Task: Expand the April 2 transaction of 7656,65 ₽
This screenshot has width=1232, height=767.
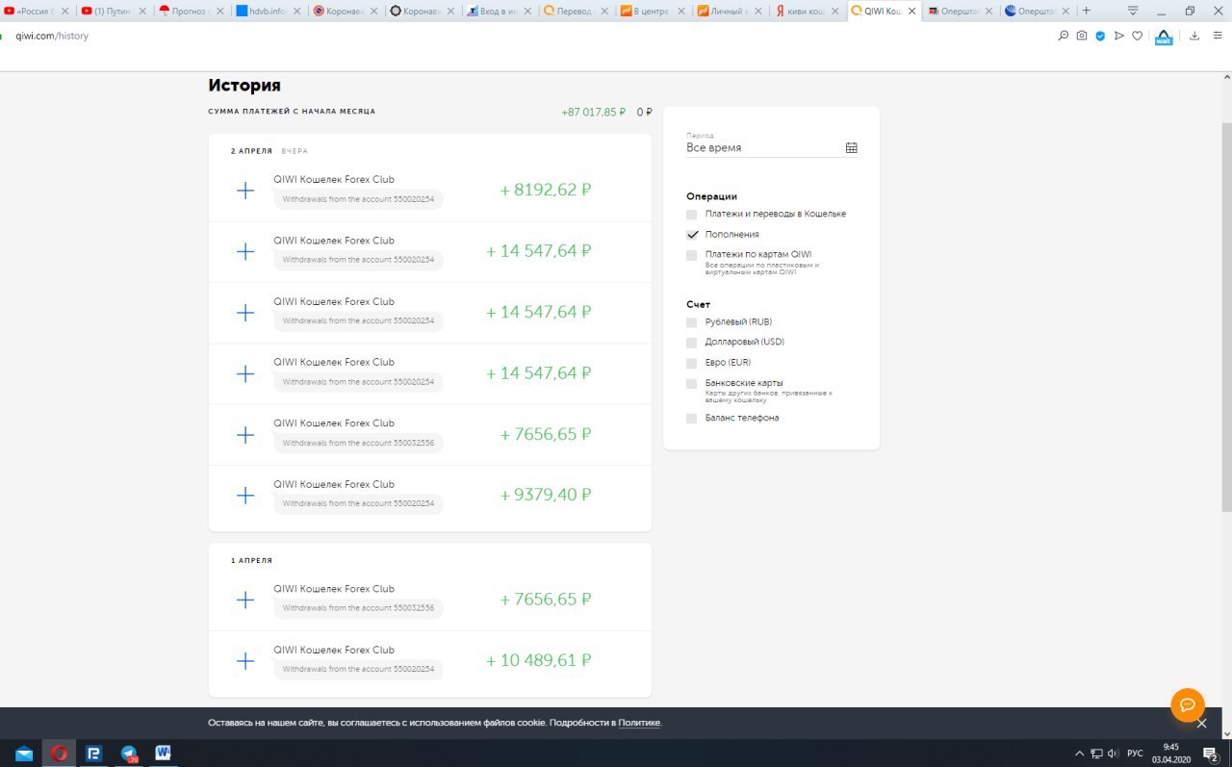Action: pos(245,435)
